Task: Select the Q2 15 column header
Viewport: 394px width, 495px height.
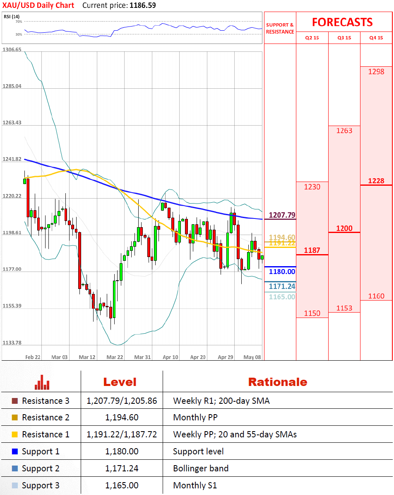Action: [x=312, y=38]
